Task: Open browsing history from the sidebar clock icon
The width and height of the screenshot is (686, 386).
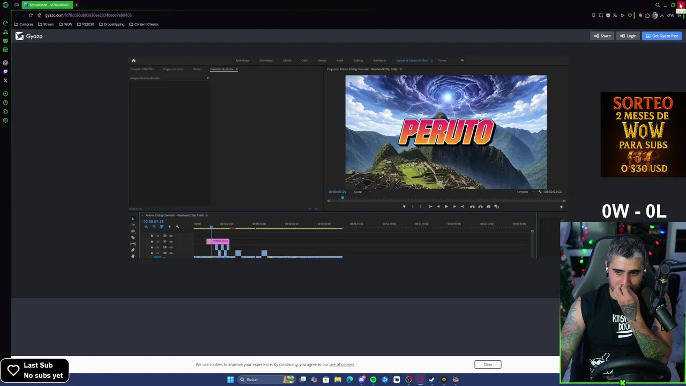Action: [x=5, y=102]
